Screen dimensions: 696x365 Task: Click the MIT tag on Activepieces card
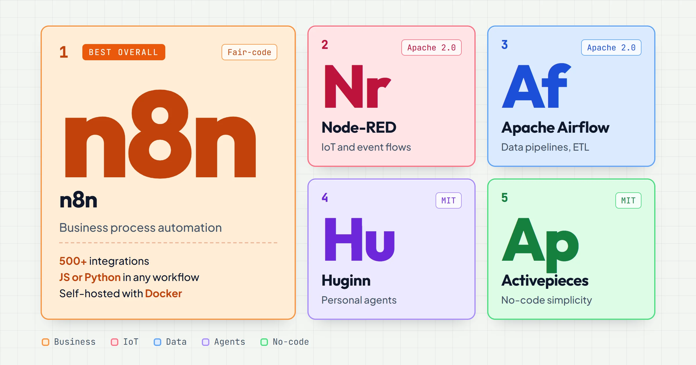[628, 200]
